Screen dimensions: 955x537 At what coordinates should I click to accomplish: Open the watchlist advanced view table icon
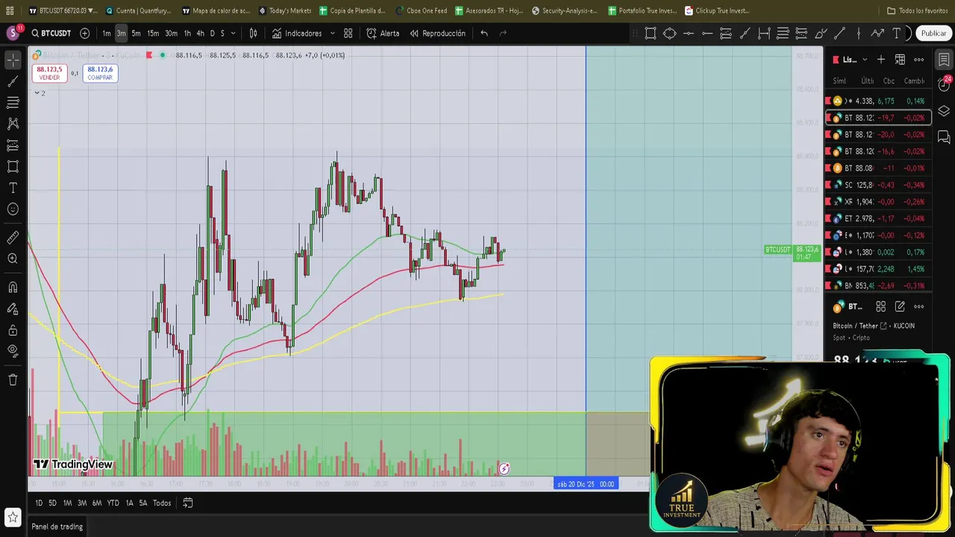(900, 60)
